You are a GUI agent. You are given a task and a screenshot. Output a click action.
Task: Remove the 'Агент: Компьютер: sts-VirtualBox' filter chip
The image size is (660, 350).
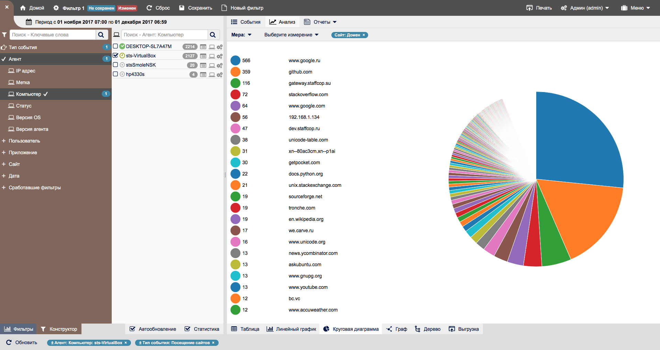tap(126, 343)
